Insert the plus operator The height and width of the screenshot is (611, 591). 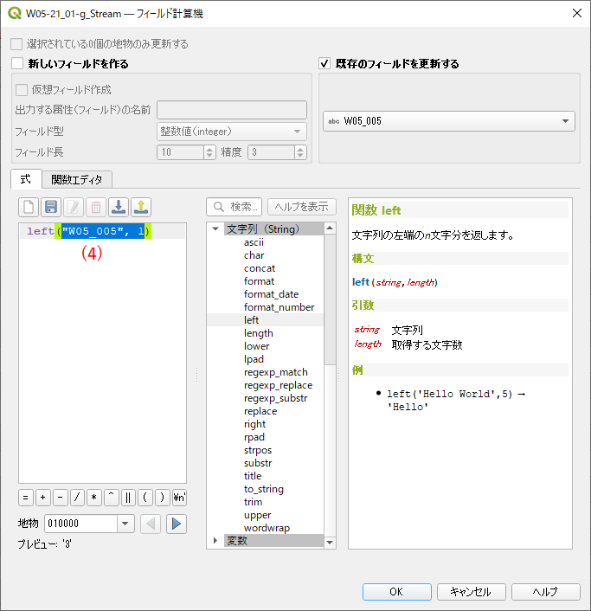42,498
